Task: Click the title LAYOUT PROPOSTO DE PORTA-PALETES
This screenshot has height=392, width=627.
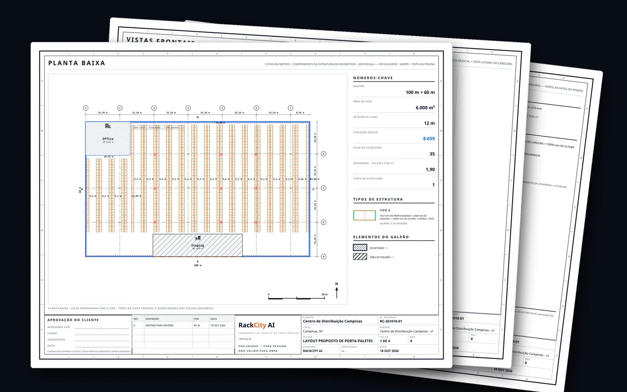Action: click(x=338, y=341)
